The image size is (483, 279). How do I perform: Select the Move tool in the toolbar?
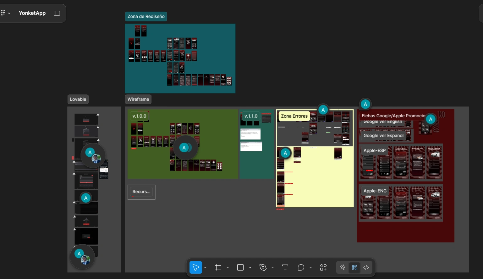point(195,267)
